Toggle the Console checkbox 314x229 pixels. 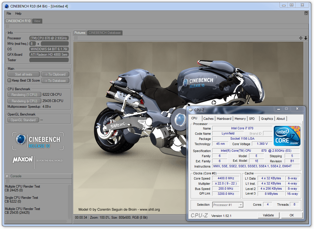[x=7, y=176]
